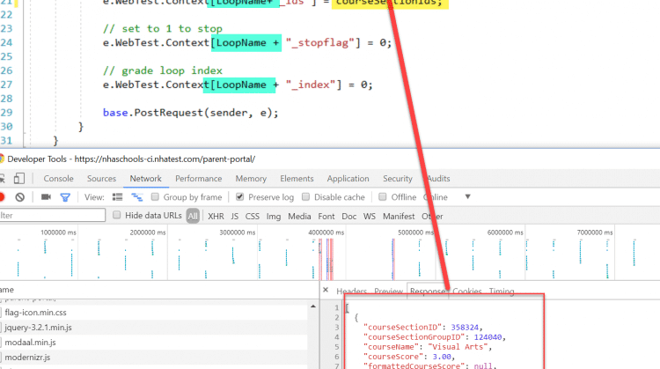Viewport: 660px width, 369px height.
Task: Open the Headers details tab
Action: (351, 292)
